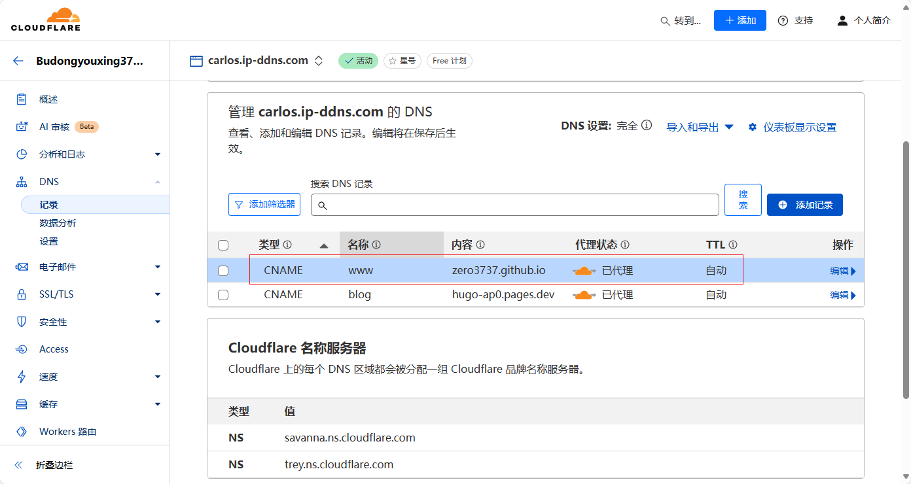
Task: Select the 数据分析 submenu item
Action: (x=58, y=223)
